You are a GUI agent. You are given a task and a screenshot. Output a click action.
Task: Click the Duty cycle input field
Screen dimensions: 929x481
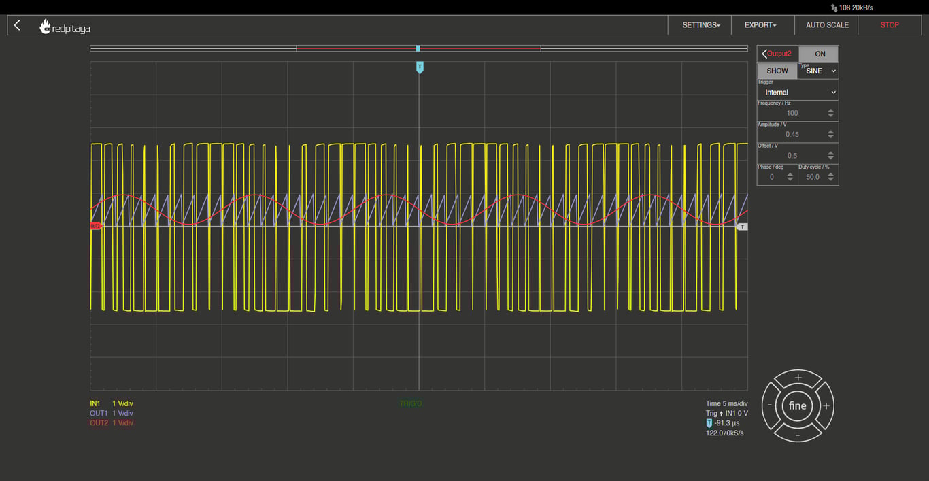coord(811,177)
